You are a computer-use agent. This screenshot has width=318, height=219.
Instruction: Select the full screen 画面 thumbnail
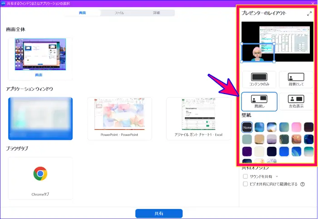40,57
